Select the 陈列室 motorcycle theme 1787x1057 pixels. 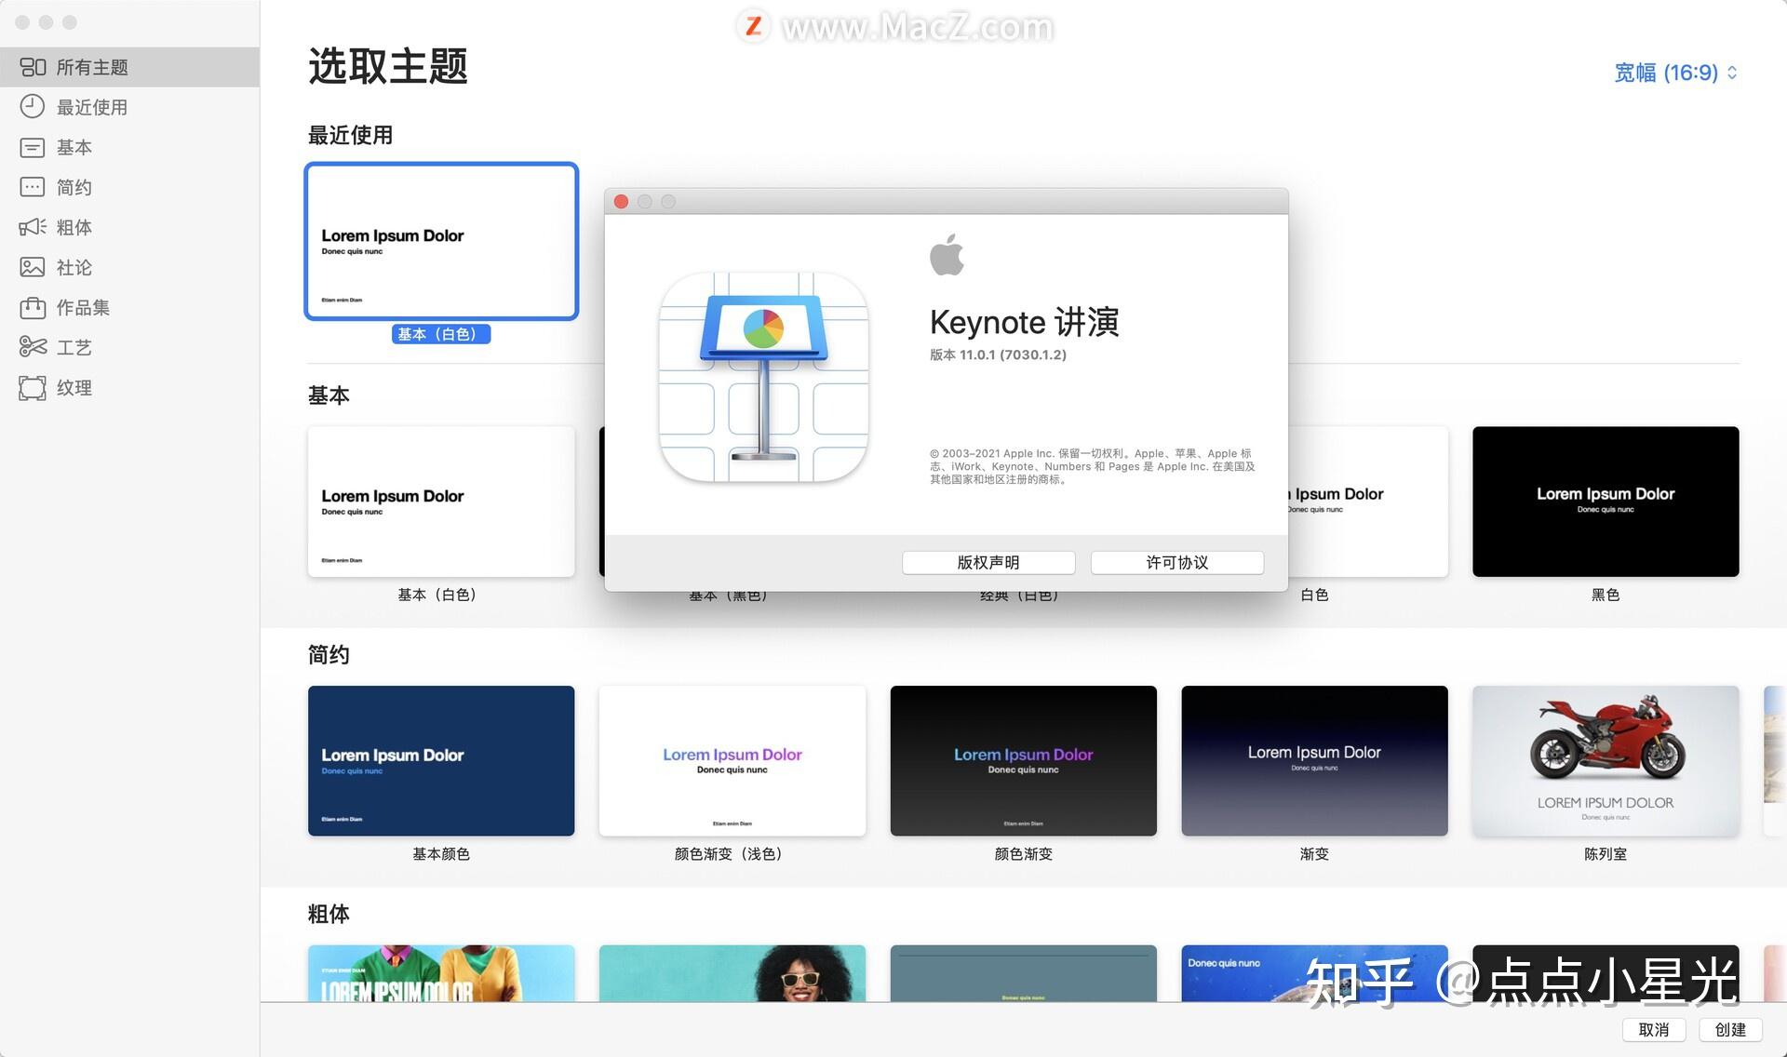(1605, 760)
